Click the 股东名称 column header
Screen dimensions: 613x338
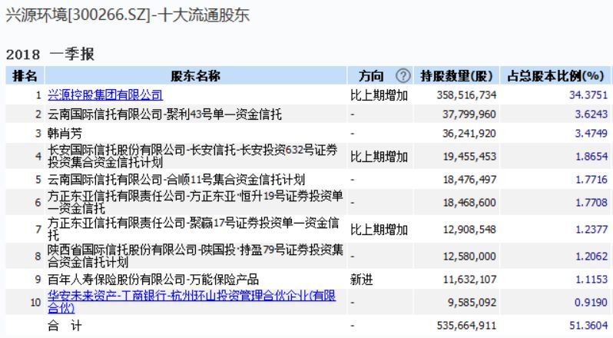tap(195, 75)
